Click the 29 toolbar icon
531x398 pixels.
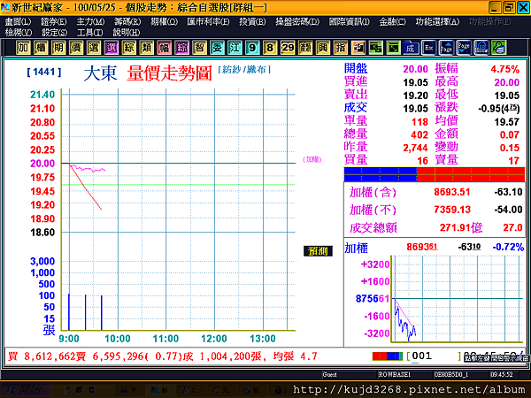click(x=287, y=48)
